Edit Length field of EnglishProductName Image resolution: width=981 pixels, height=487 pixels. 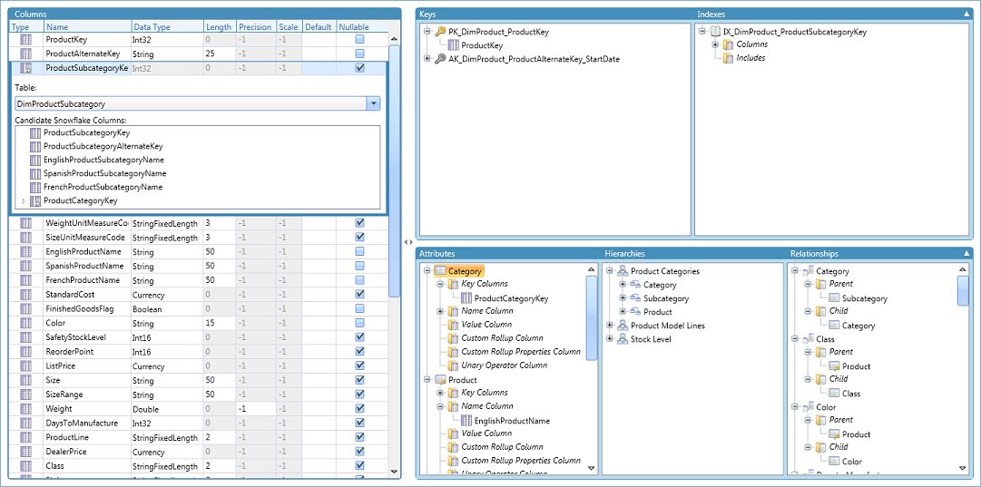(x=220, y=251)
